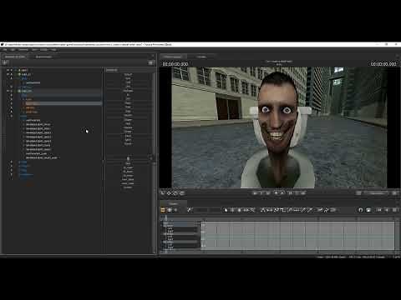
Task: Switch to the Animation Set Editor tab
Action: (x=15, y=57)
